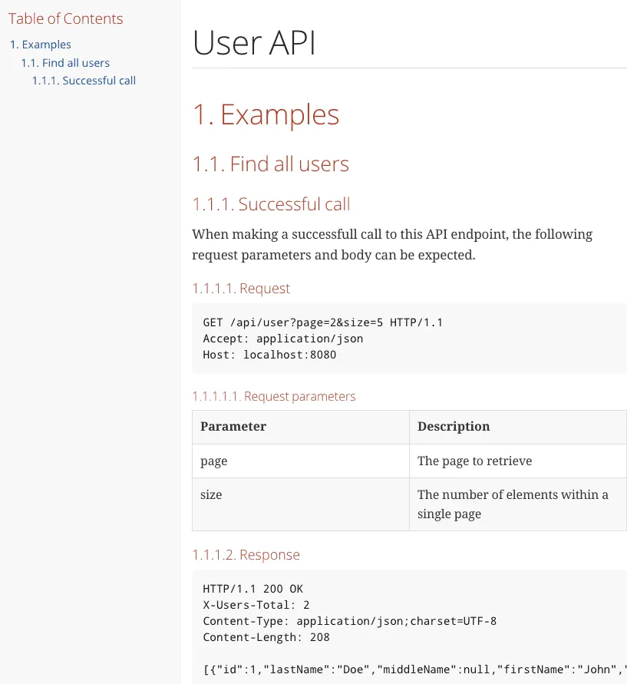Open the Find all users TOC link
This screenshot has height=684, width=637.
65,62
